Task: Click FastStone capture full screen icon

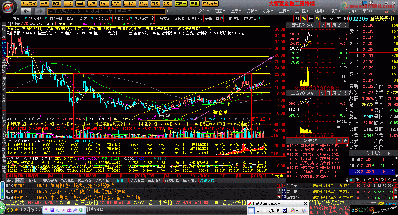Action: tap(278, 210)
